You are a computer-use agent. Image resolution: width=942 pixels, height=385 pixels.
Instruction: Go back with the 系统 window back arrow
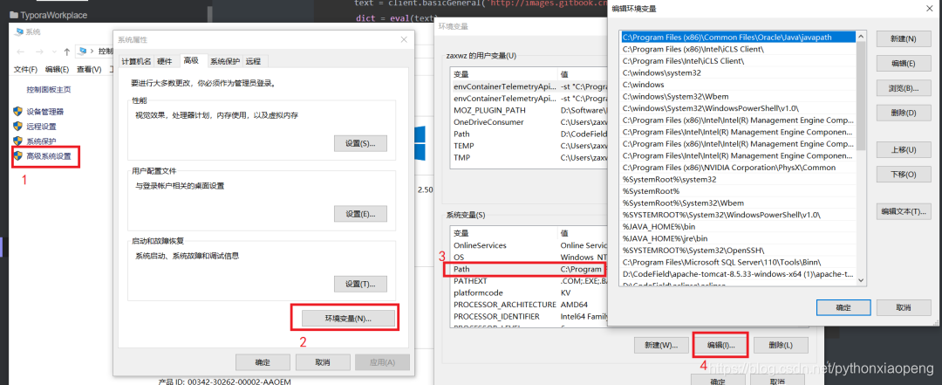click(x=20, y=52)
